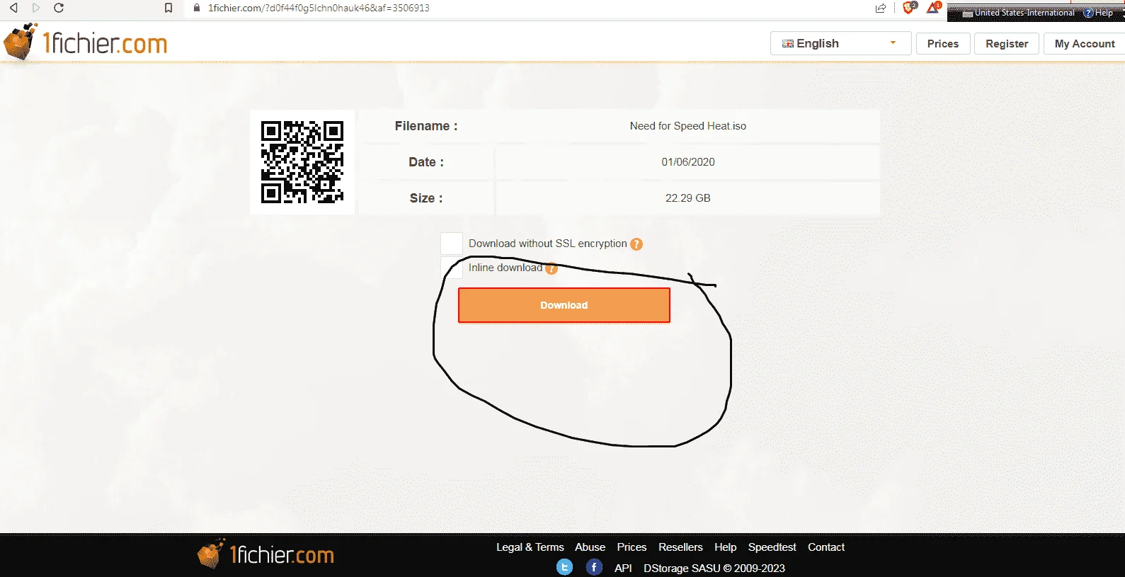Open the Contact footer link

826,547
